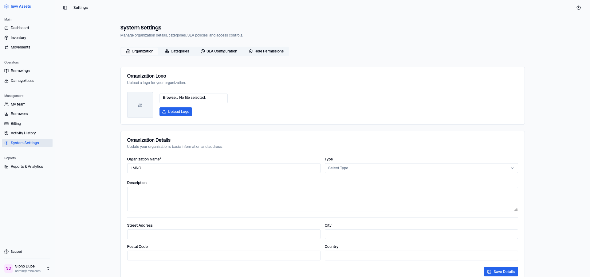Click the Upload Logo button
The height and width of the screenshot is (277, 590).
point(176,112)
